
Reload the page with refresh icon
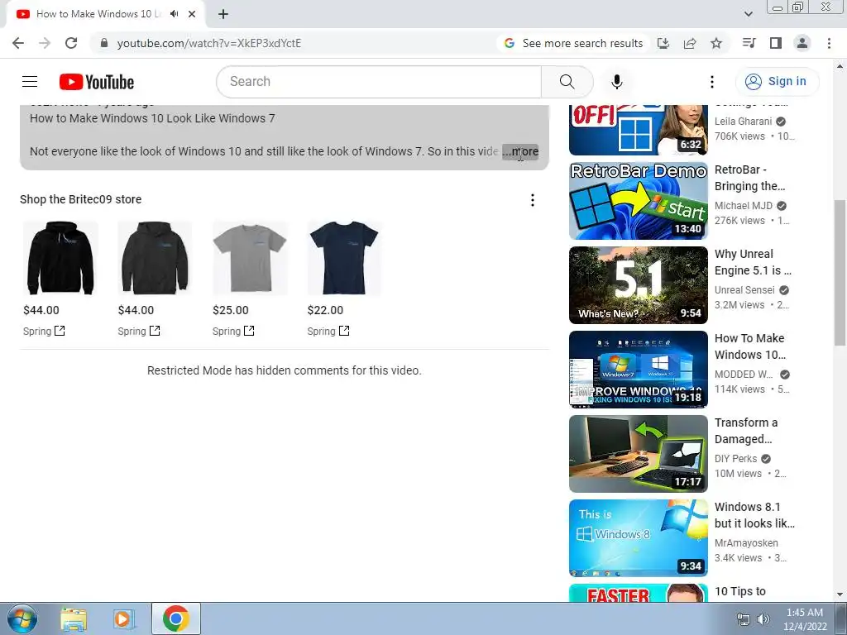click(x=71, y=43)
